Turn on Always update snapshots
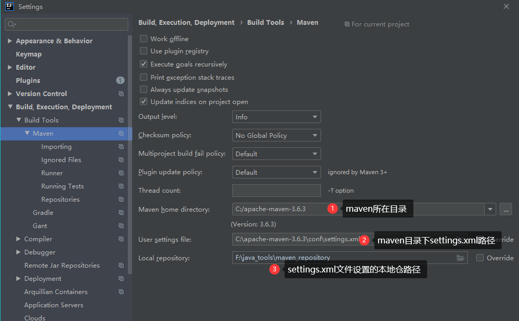519x321 pixels. click(144, 90)
